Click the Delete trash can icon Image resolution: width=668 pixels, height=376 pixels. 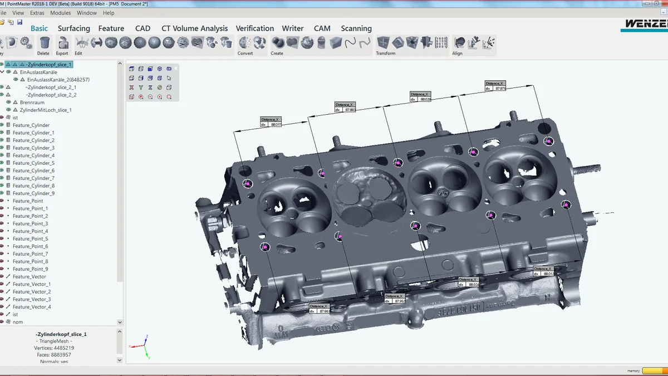point(45,42)
